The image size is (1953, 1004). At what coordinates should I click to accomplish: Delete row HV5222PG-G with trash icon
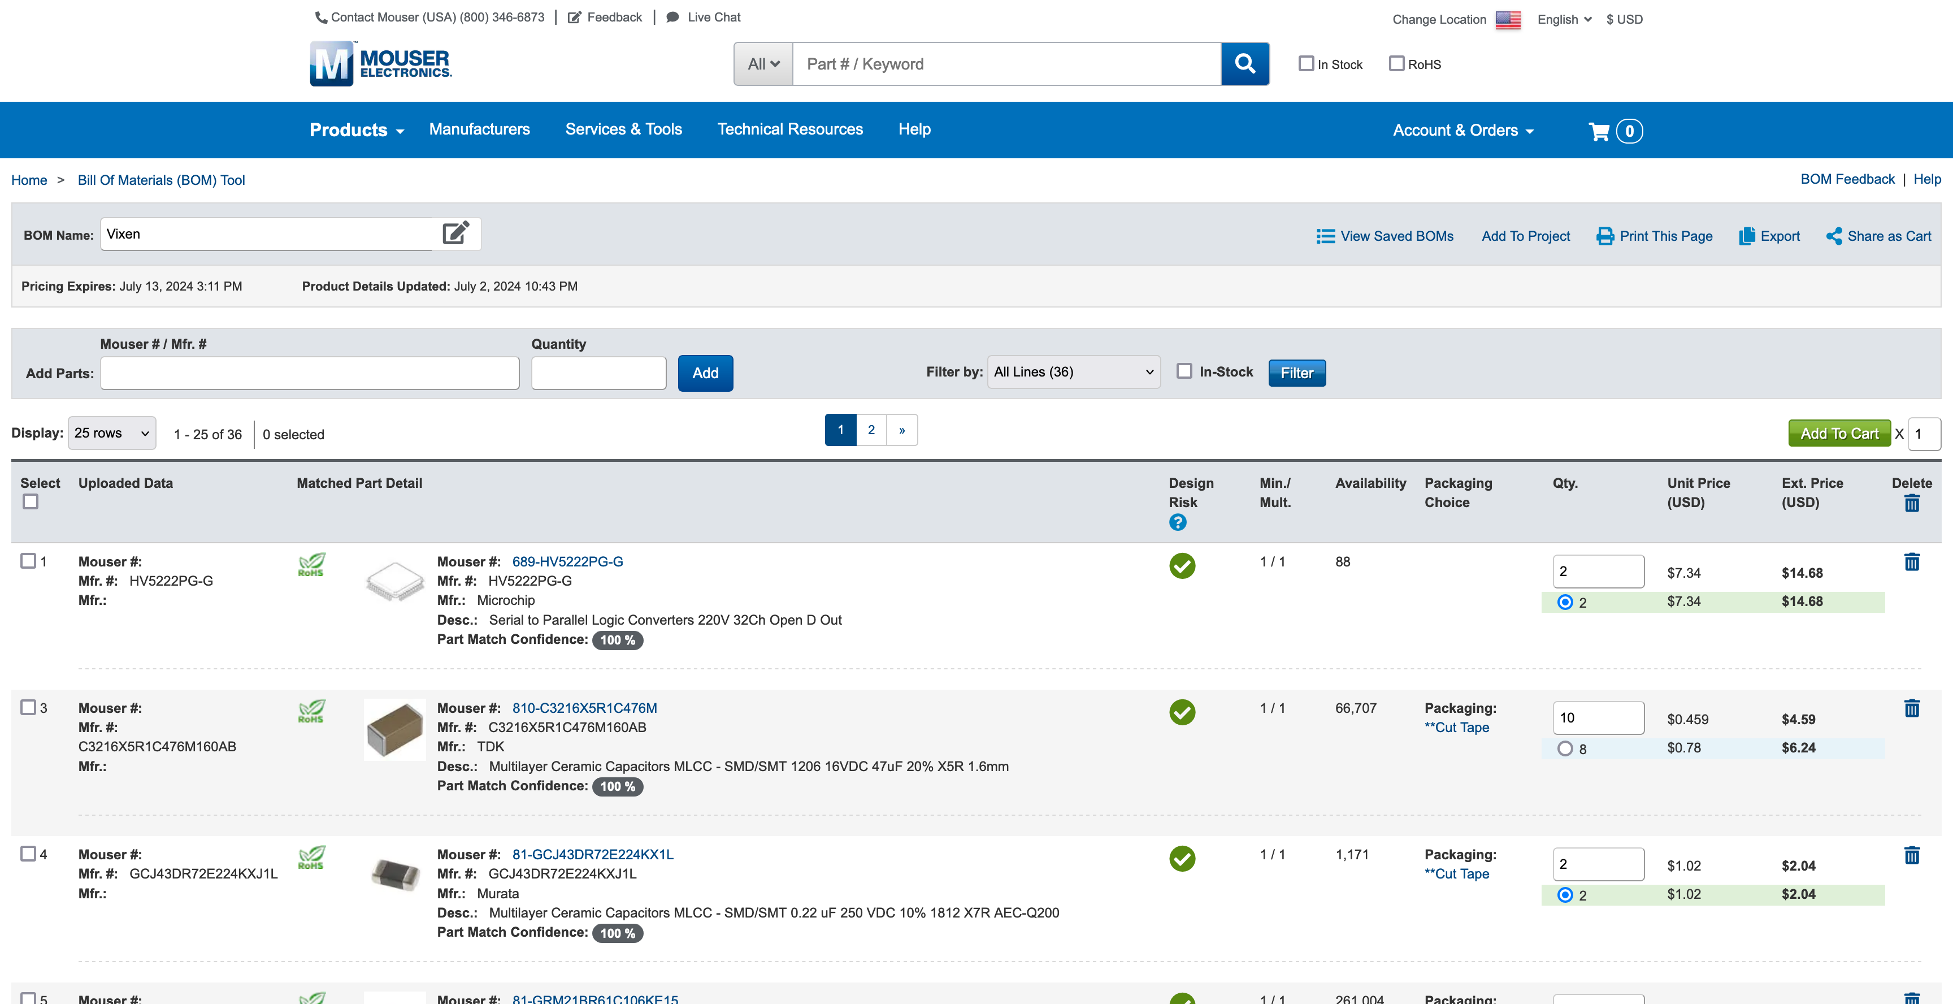point(1912,562)
